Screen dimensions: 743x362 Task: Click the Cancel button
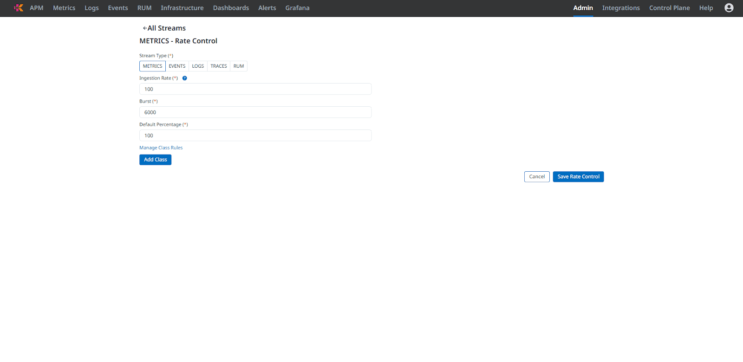[x=537, y=177]
